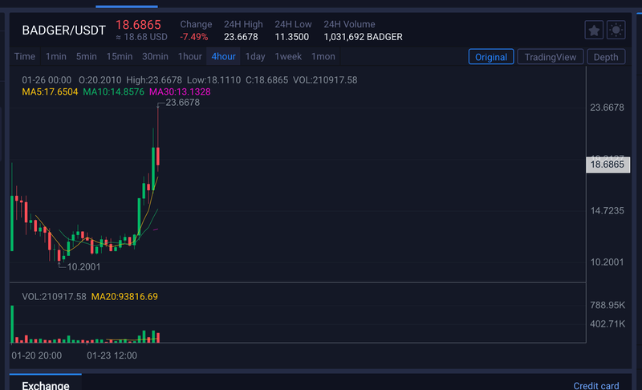Image resolution: width=642 pixels, height=390 pixels.
Task: Click the 24H Low value 11.3500
Action: click(x=291, y=37)
